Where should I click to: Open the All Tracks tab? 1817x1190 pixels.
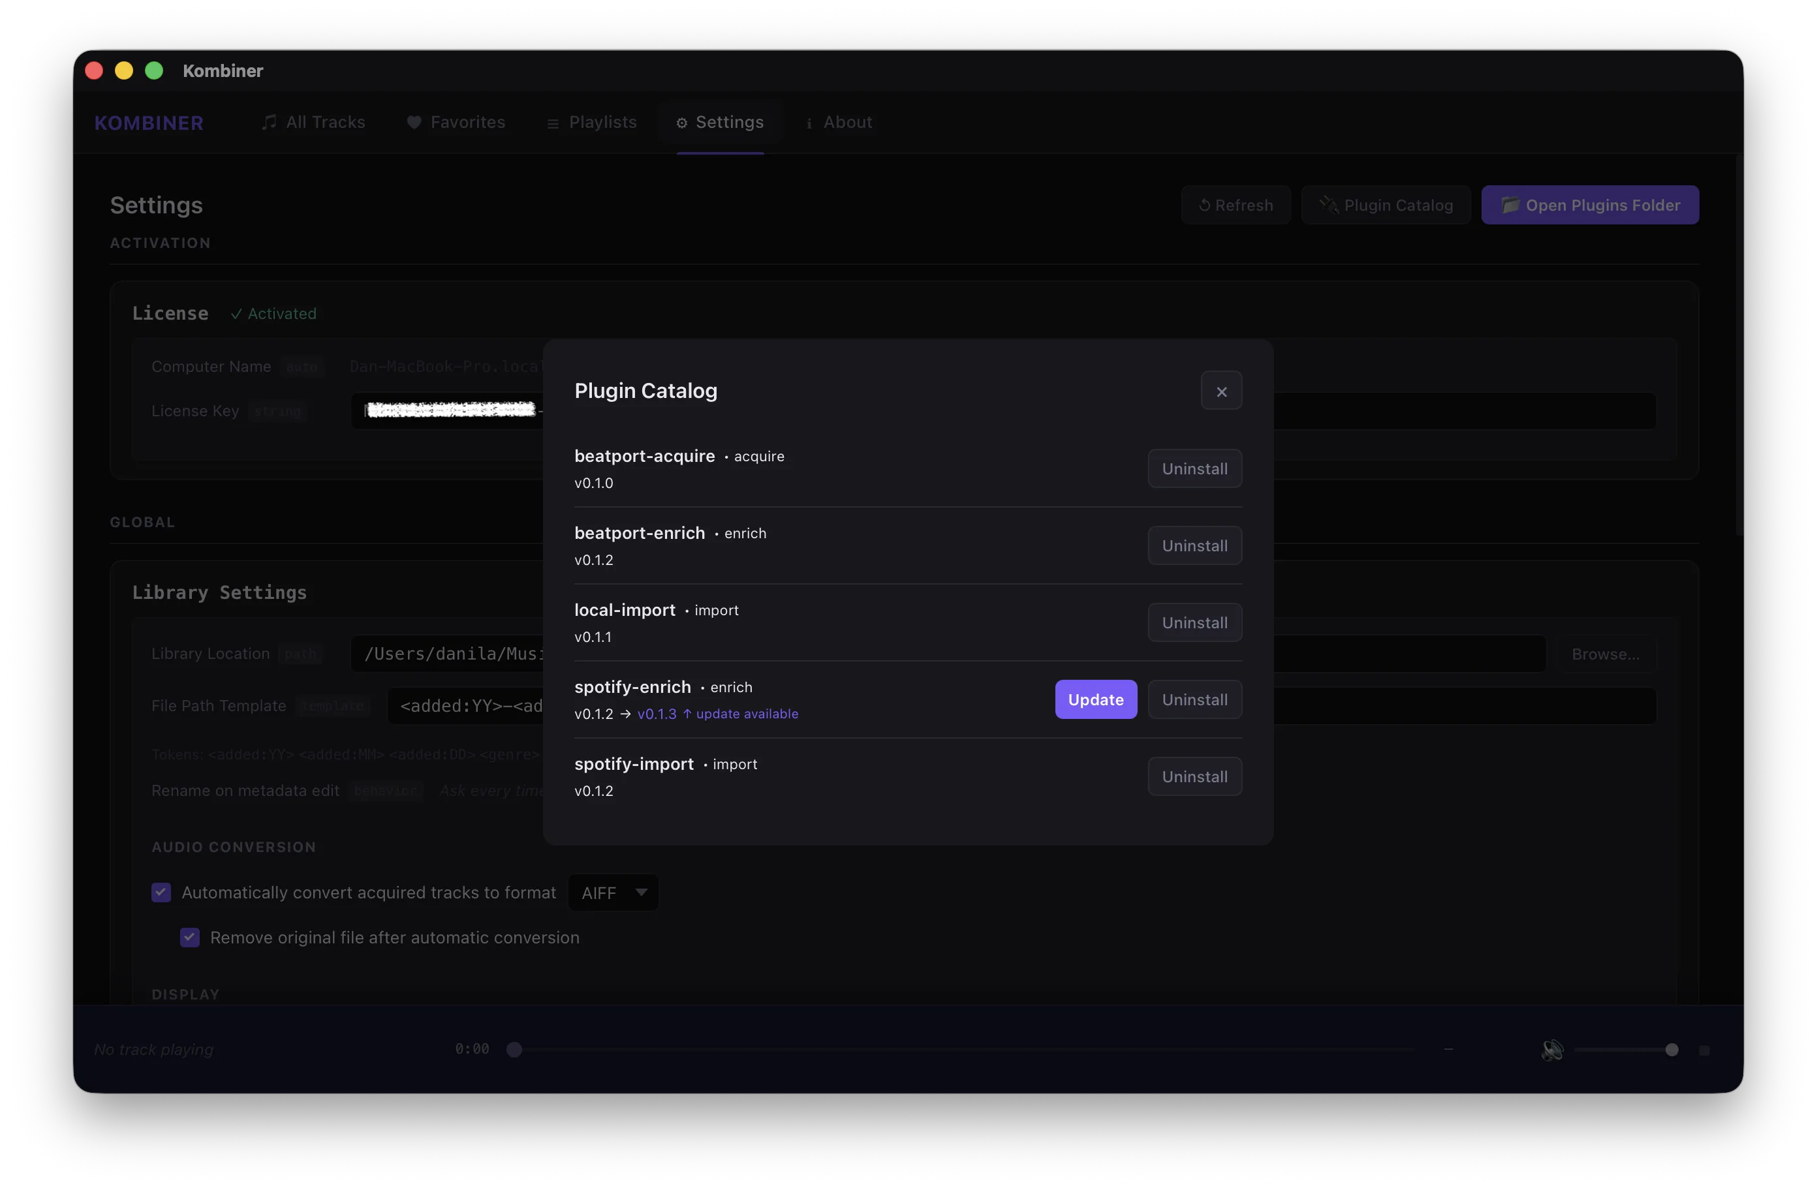313,122
